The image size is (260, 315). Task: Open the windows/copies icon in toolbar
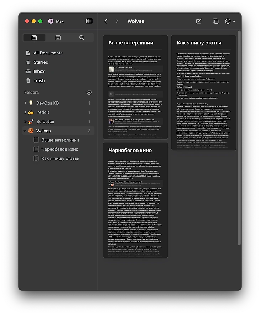[x=215, y=21]
